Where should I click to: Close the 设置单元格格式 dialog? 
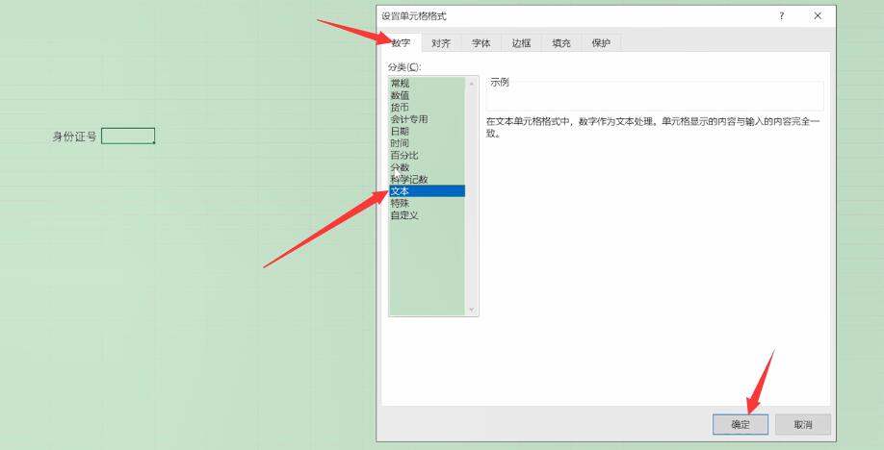coord(818,16)
